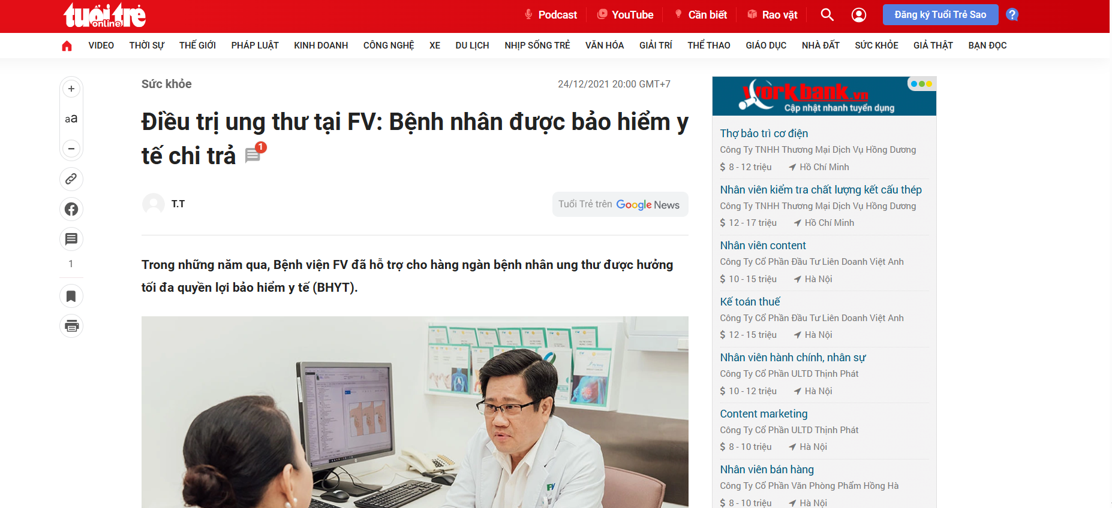Click the blue help question mark icon
1112x508 pixels.
point(1012,15)
